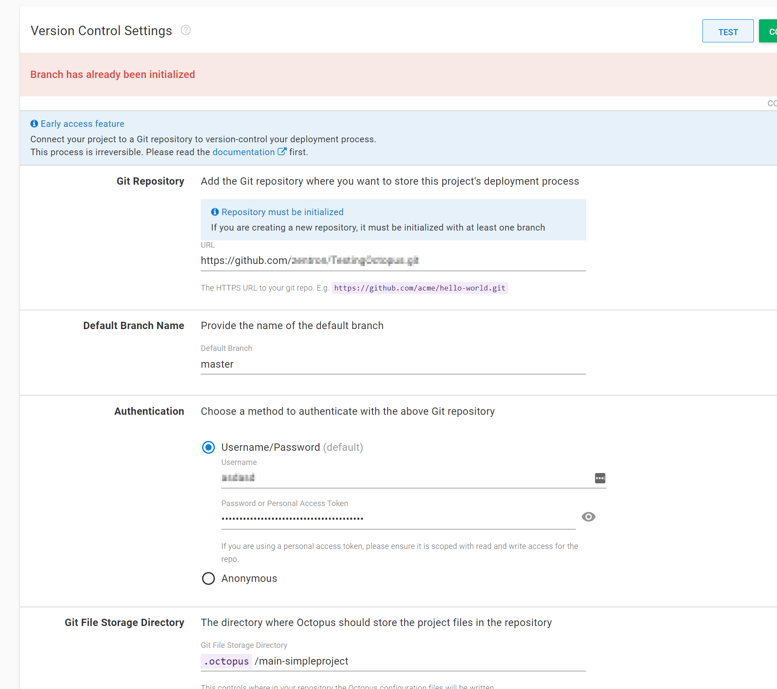
Task: Select the Username/Password radio button
Action: coord(208,447)
